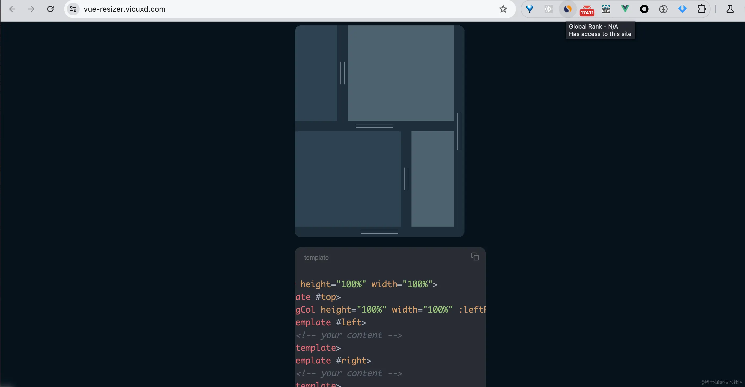The height and width of the screenshot is (387, 745).
Task: Click the blue down-arrow extension icon
Action: (682, 9)
